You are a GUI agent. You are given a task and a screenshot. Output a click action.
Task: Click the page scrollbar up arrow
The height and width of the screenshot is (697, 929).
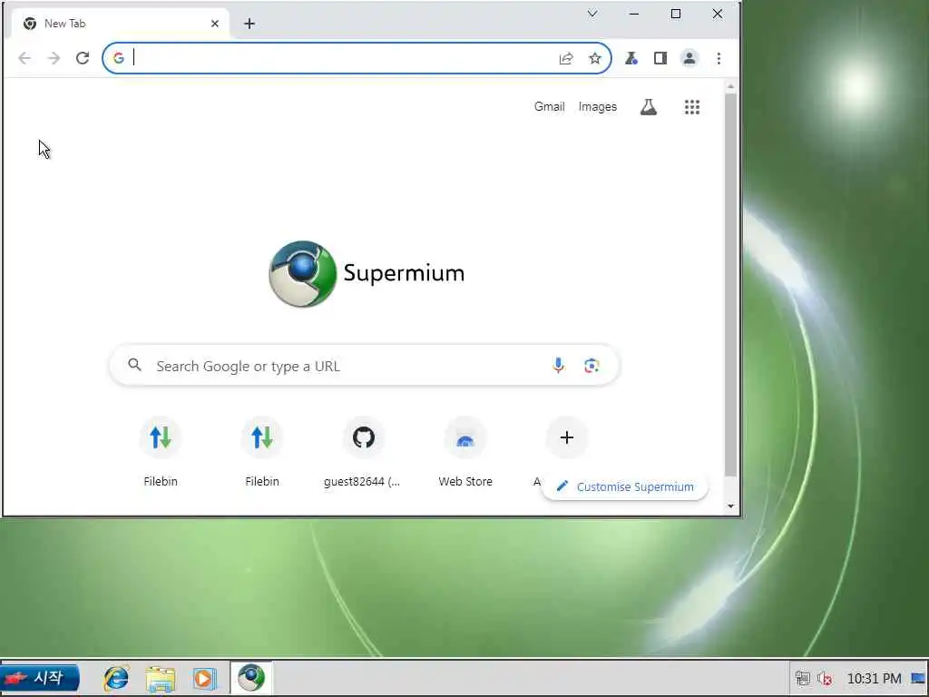730,86
